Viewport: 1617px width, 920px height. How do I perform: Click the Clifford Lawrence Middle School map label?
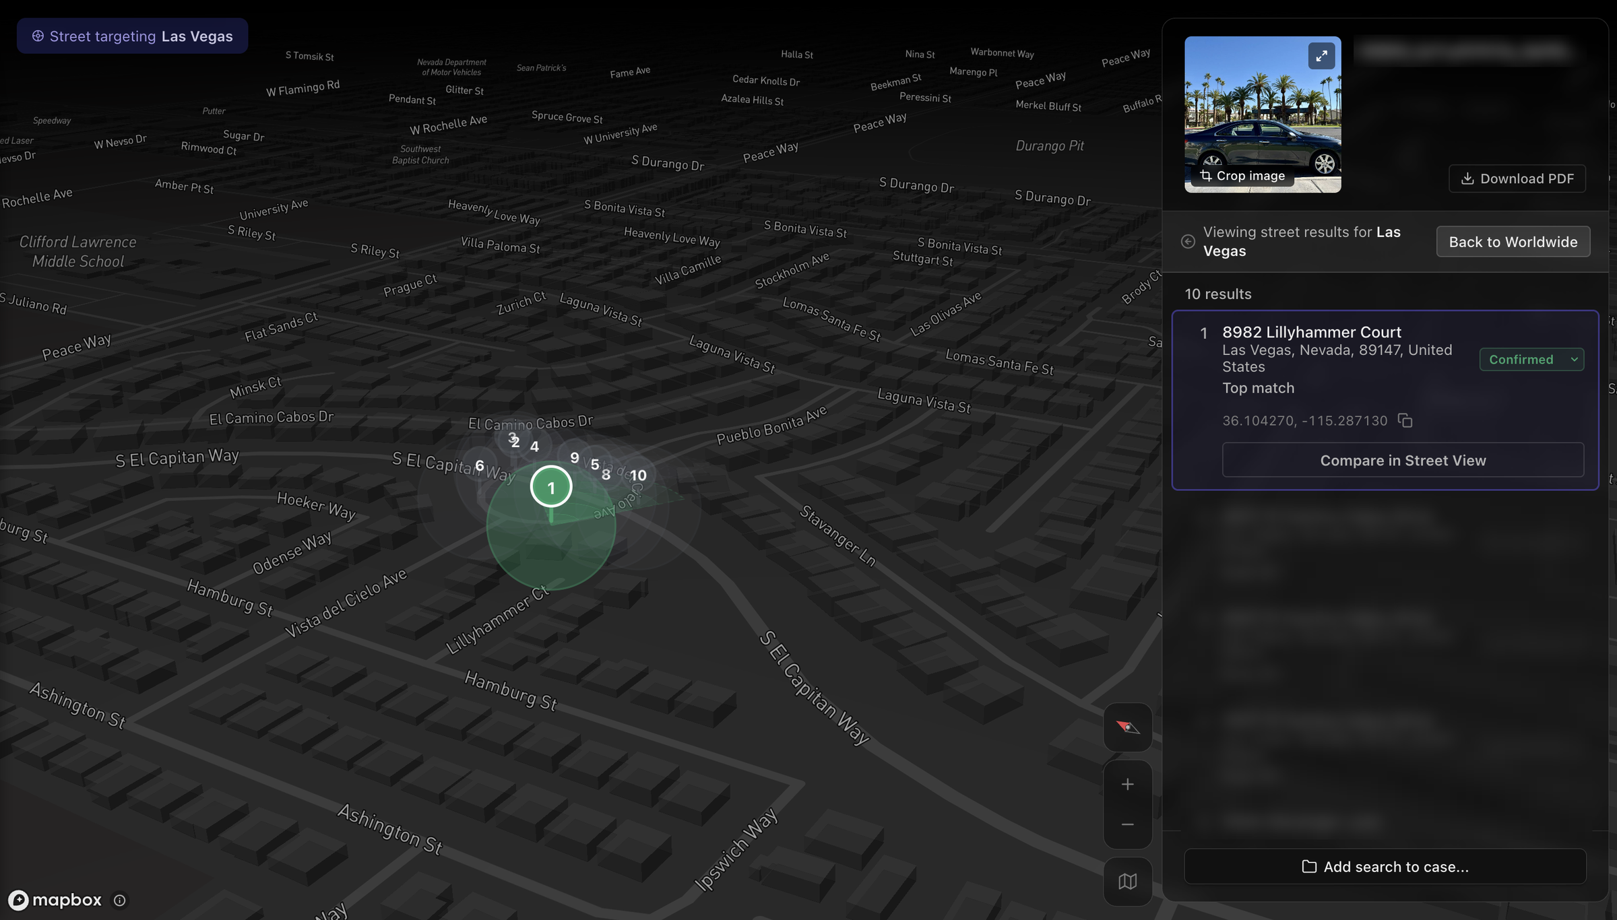(78, 252)
